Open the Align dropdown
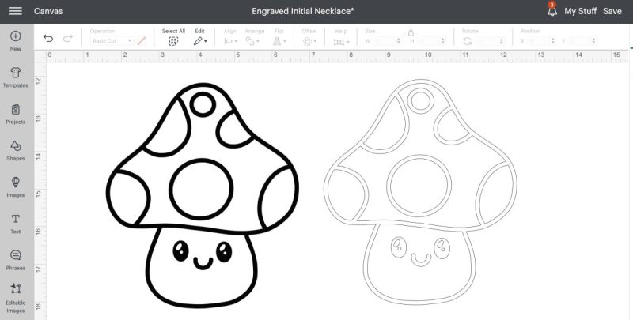Screen dimensions: 633x320 click(x=231, y=41)
